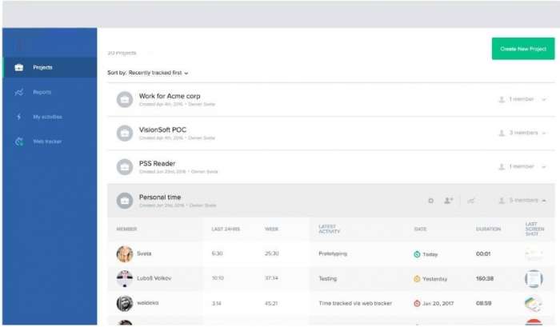Switch to the Reports menu item
The width and height of the screenshot is (560, 327).
[42, 92]
